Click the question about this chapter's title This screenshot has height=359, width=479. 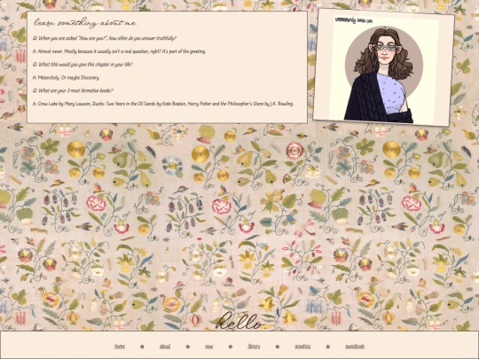(82, 65)
